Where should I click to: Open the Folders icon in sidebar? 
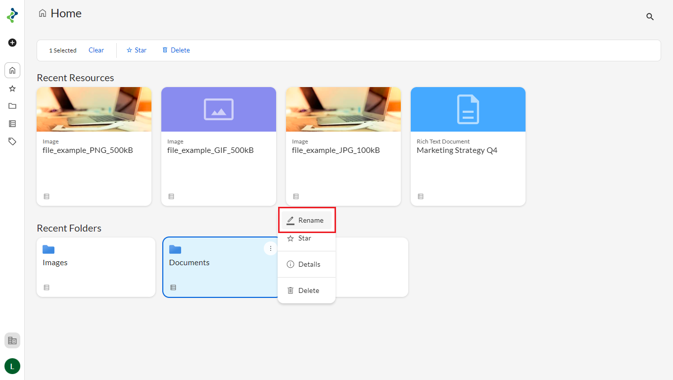coord(12,106)
